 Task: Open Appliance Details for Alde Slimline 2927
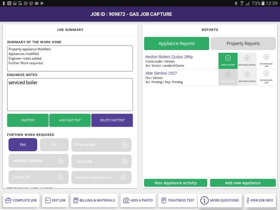point(247,77)
